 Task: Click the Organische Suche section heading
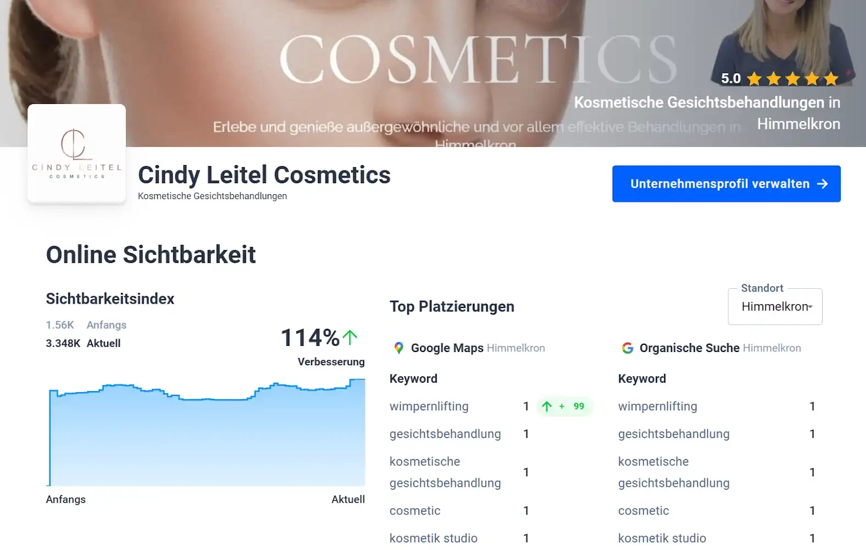pyautogui.click(x=690, y=348)
